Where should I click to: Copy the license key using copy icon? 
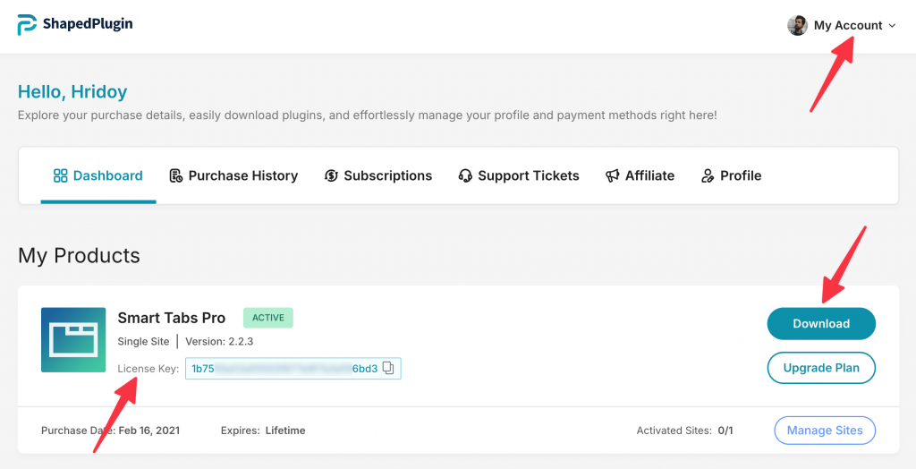click(388, 369)
